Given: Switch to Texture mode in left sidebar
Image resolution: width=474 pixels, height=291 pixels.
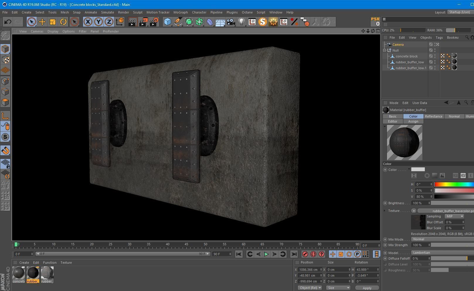Looking at the screenshot, I should coord(5,60).
